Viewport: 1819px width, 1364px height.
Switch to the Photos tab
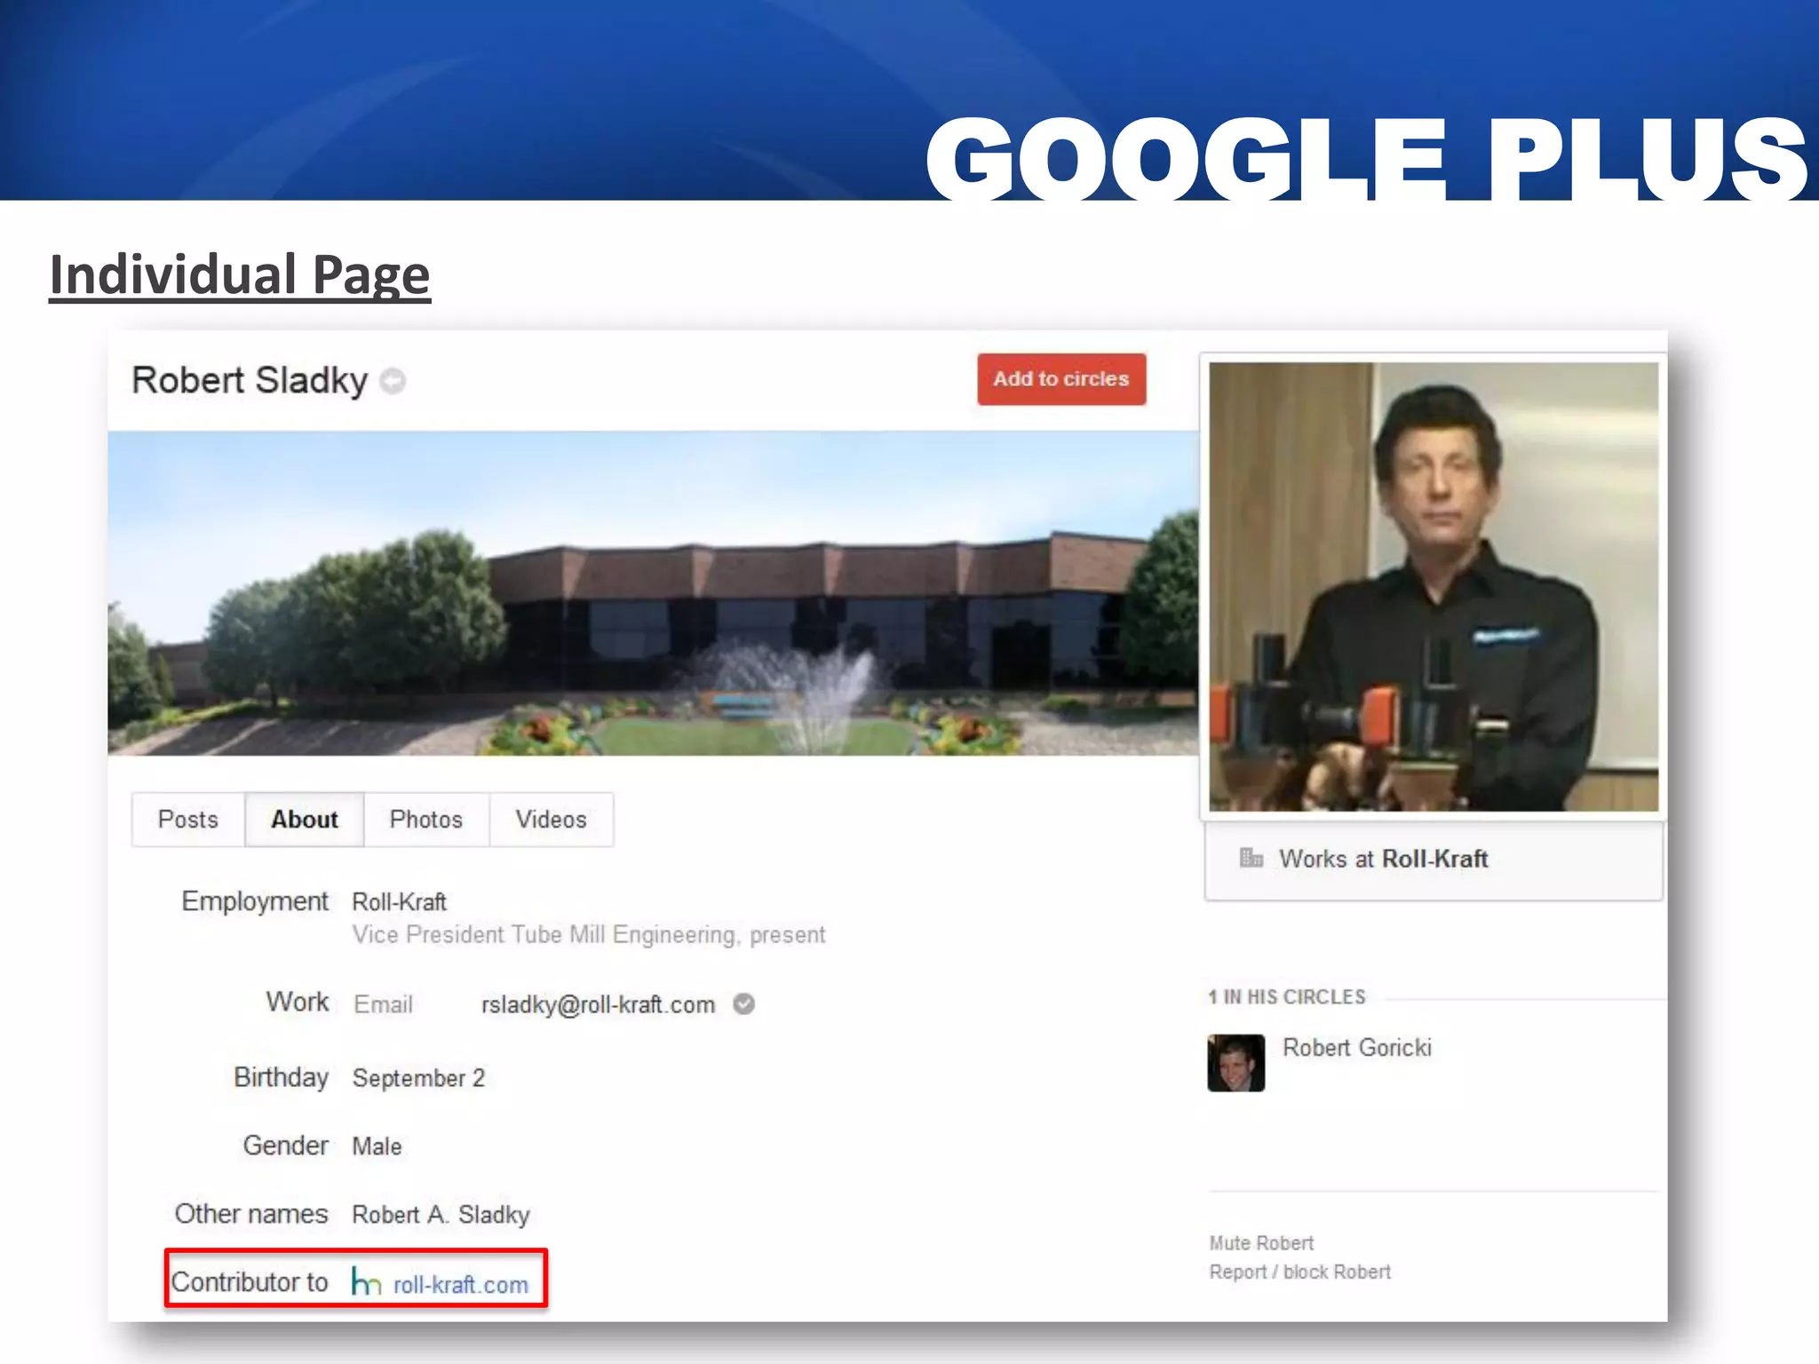426,820
